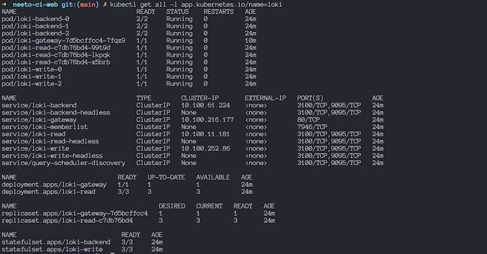Select service/loki-read name
This screenshot has height=254, width=487.
pyautogui.click(x=34, y=134)
